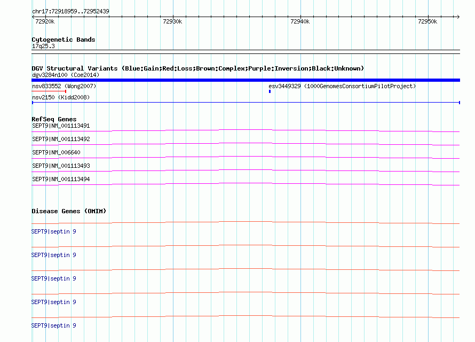Click the thick blue dgv3284n100 gain bar
The image size is (475, 342).
tap(246, 80)
